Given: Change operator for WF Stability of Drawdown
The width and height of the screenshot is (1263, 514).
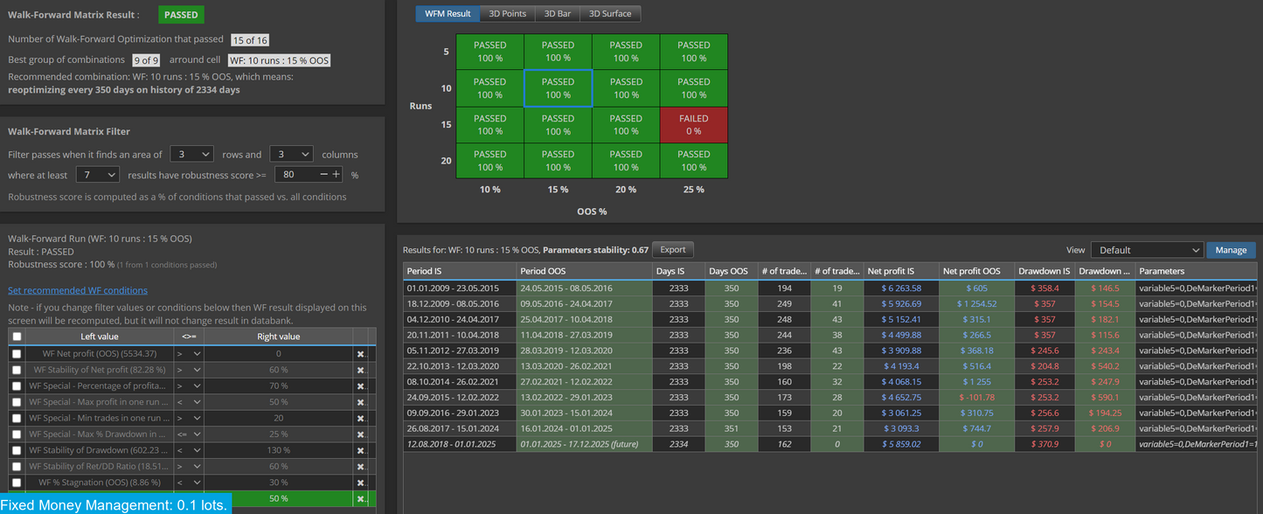Looking at the screenshot, I should point(189,450).
